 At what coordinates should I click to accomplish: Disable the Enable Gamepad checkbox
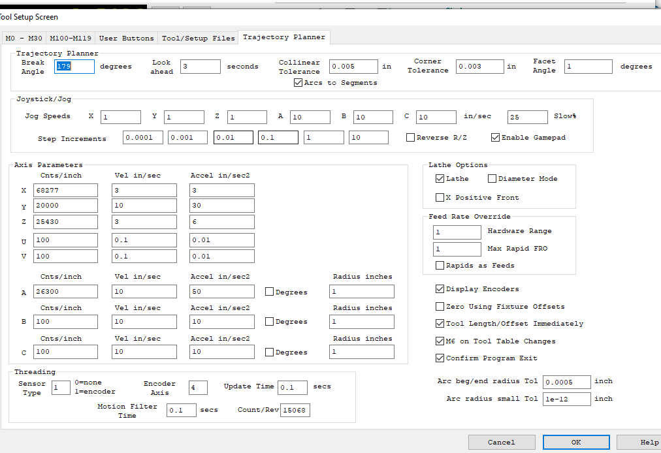click(x=495, y=138)
